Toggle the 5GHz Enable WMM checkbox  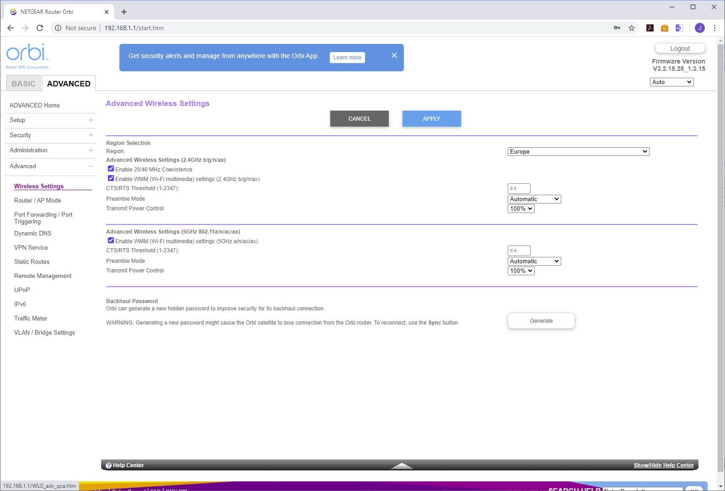(x=111, y=240)
